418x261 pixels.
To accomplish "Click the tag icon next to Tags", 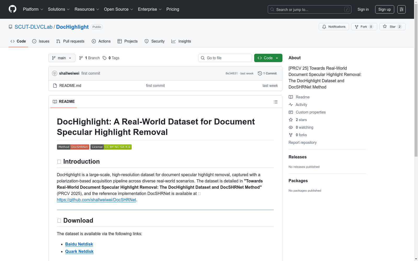I will (104, 58).
